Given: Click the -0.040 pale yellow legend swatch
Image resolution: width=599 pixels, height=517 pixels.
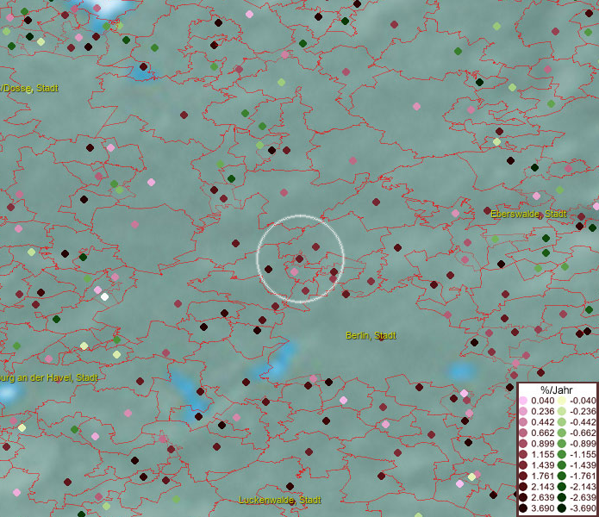Looking at the screenshot, I should [562, 401].
